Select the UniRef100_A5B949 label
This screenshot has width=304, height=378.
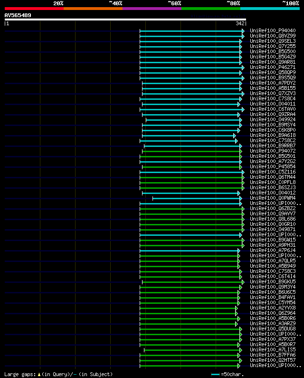tap(273, 266)
